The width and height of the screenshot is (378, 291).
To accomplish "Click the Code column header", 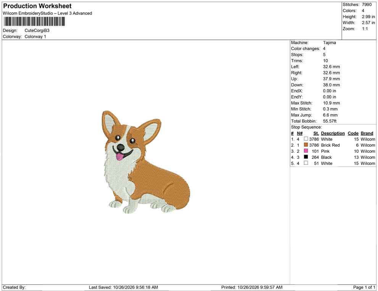I will point(353,133).
